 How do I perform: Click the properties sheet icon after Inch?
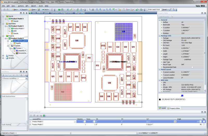(52, 10)
